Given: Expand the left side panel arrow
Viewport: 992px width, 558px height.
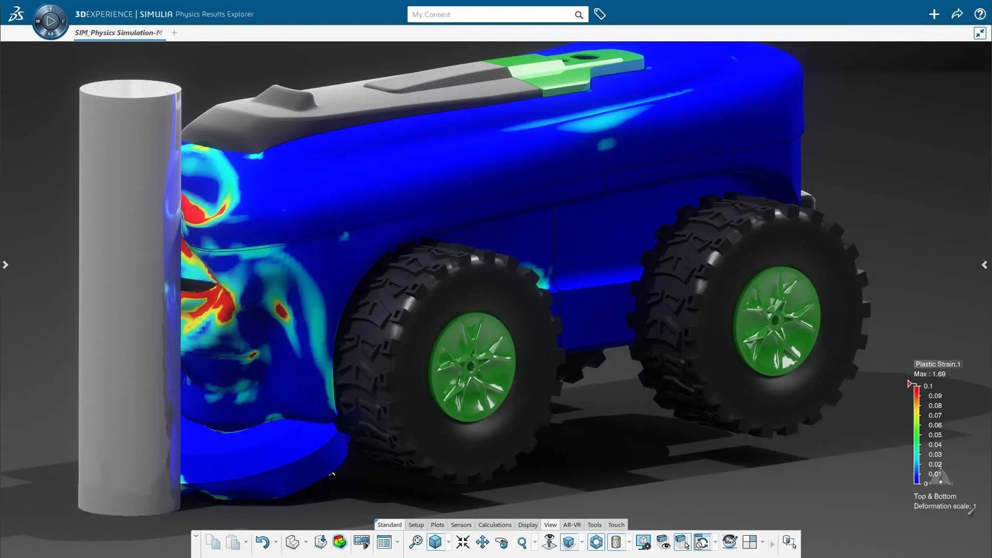Looking at the screenshot, I should 5,265.
